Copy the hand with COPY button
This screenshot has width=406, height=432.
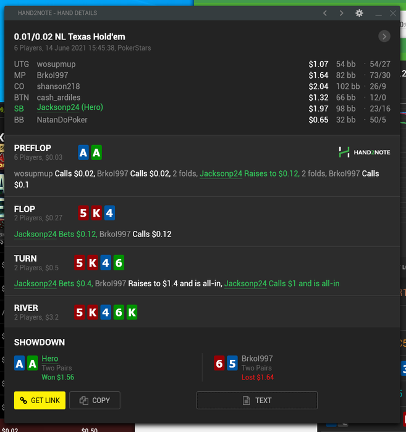click(x=95, y=400)
